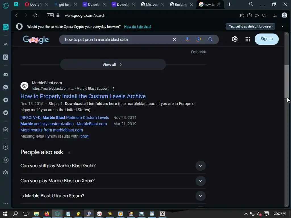Close the Building tab
The width and height of the screenshot is (291, 218).
191,5
